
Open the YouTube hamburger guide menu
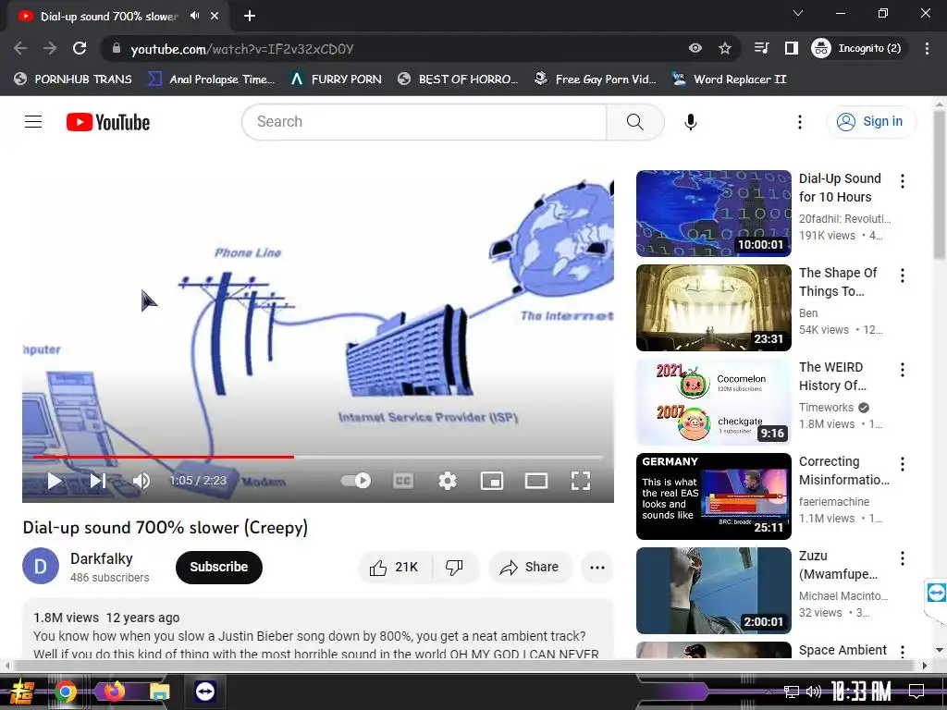33,121
